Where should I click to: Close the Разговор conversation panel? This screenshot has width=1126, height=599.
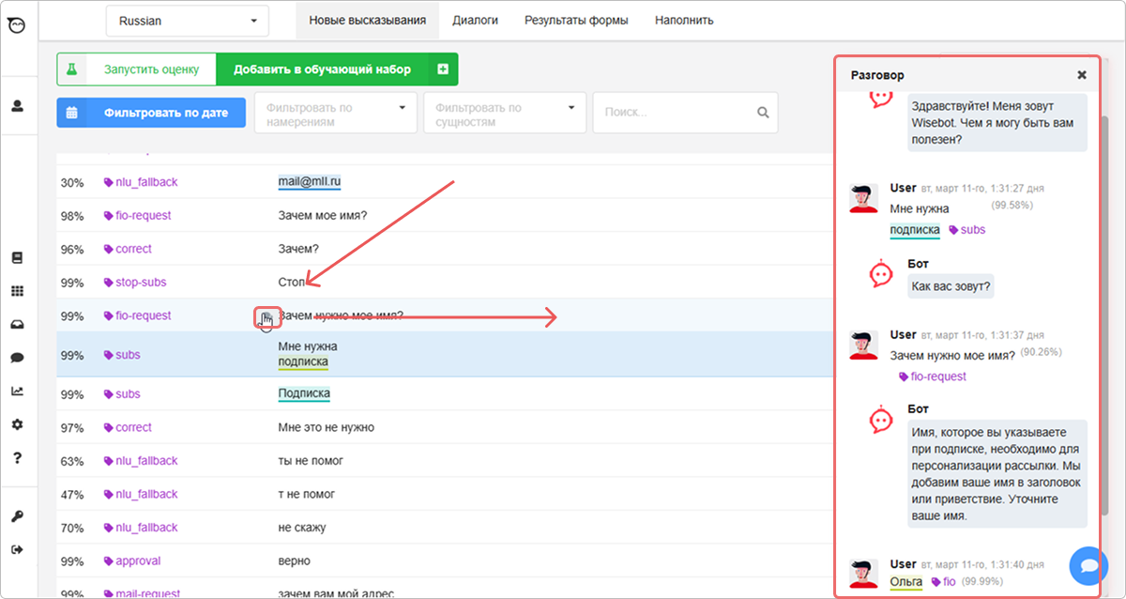(1081, 75)
